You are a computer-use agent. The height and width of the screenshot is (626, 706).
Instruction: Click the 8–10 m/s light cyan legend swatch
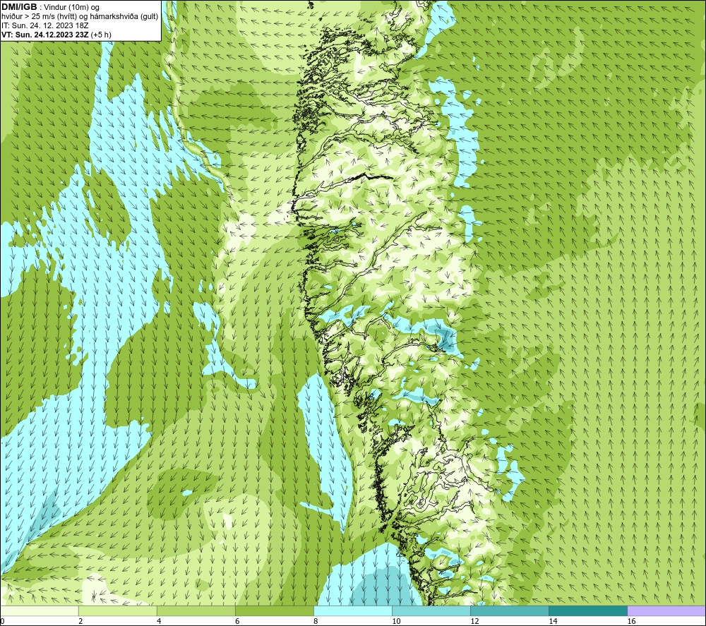(x=352, y=610)
